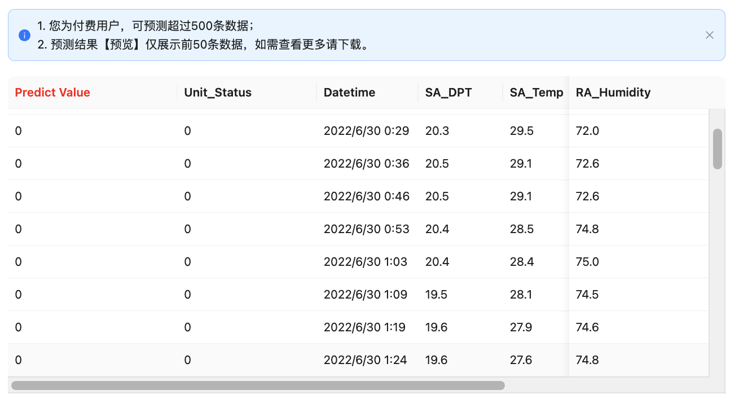Screen dimensions: 739x403
Task: Click the 2022/6/30 1:03 datetime cell
Action: tap(365, 262)
